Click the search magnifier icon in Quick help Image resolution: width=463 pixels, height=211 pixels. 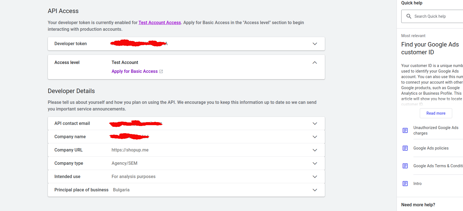[x=409, y=16]
